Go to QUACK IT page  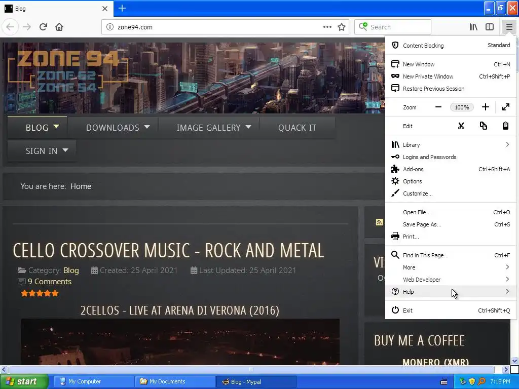297,128
